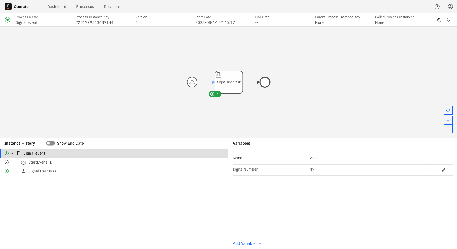Image resolution: width=457 pixels, height=249 pixels.
Task: Open the modify instance wrench tool
Action: 448,20
